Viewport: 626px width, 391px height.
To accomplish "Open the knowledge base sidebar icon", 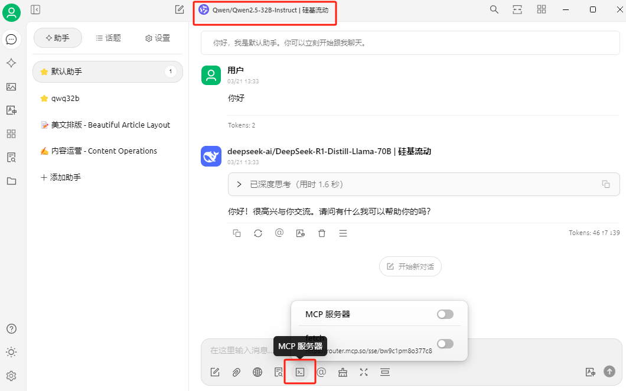I will (x=12, y=157).
